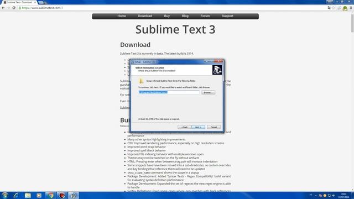This screenshot has height=199, width=354.
Task: Click the clock in the system tray
Action: tap(343, 195)
